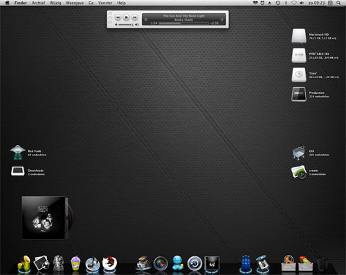This screenshot has height=275, width=346.
Task: Click the song progress bar in mini player
Action: [x=184, y=23]
